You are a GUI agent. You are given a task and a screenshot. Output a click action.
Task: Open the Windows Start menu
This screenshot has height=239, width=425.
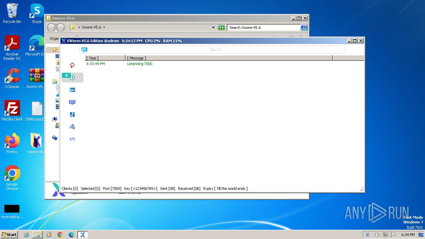(x=9, y=234)
